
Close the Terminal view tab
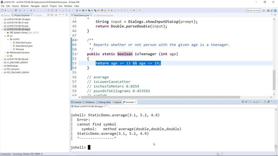[136, 102]
